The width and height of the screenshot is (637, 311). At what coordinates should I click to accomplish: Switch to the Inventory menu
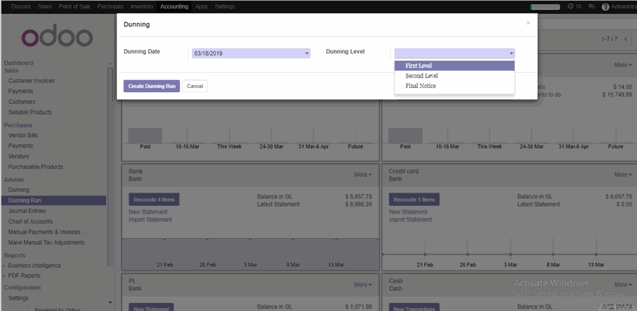click(x=142, y=6)
